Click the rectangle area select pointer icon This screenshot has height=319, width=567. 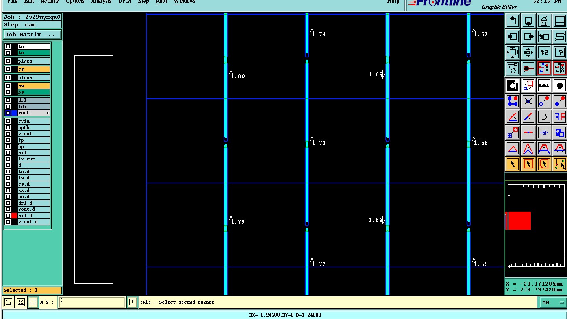(528, 164)
